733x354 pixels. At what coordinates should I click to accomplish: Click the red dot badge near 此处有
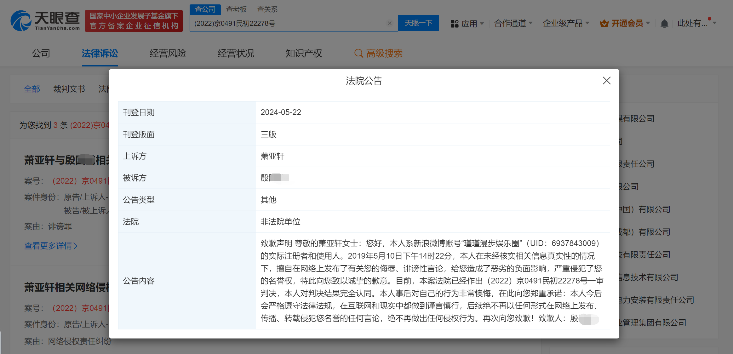pos(709,19)
